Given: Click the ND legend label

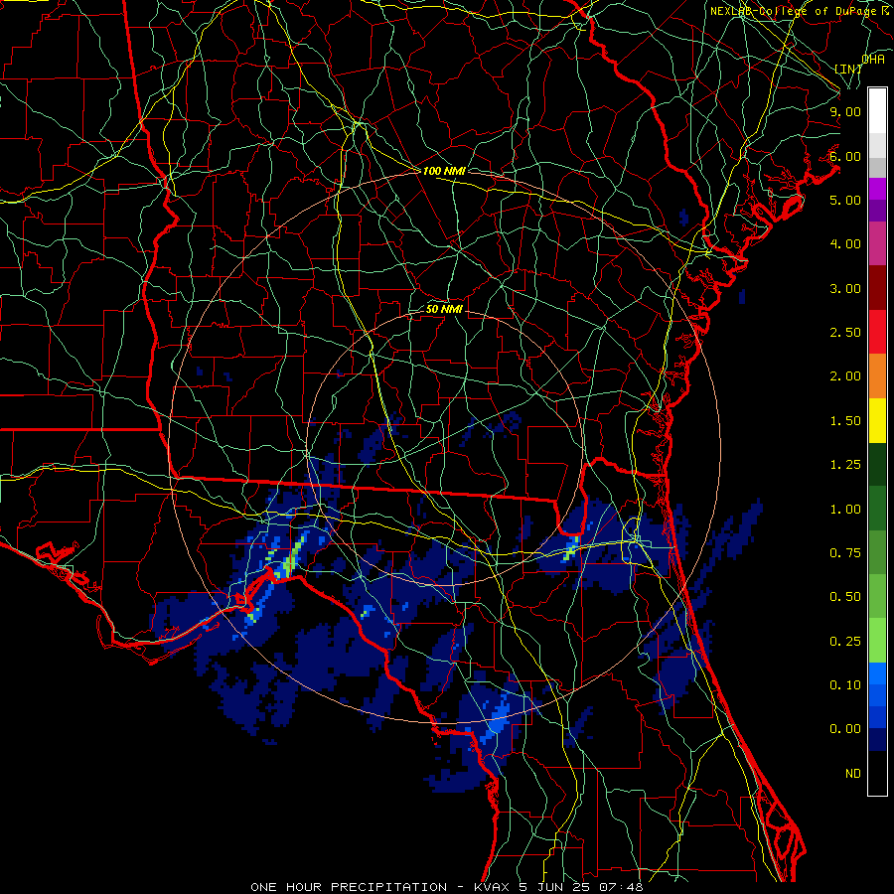Looking at the screenshot, I should pos(853,774).
